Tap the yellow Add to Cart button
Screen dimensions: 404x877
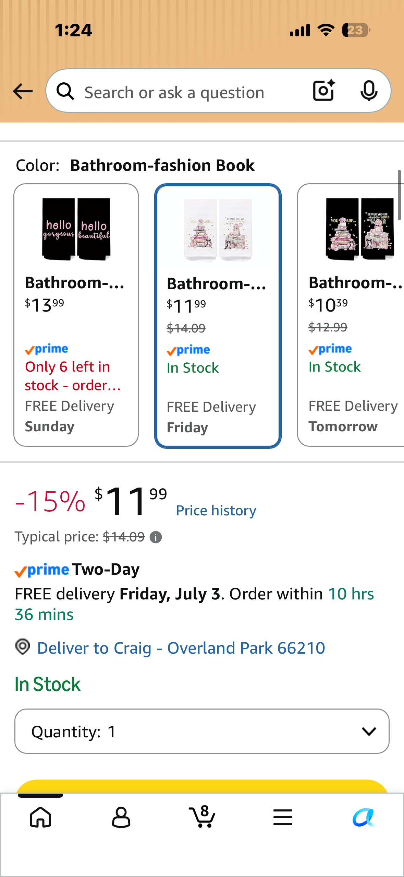pyautogui.click(x=202, y=786)
